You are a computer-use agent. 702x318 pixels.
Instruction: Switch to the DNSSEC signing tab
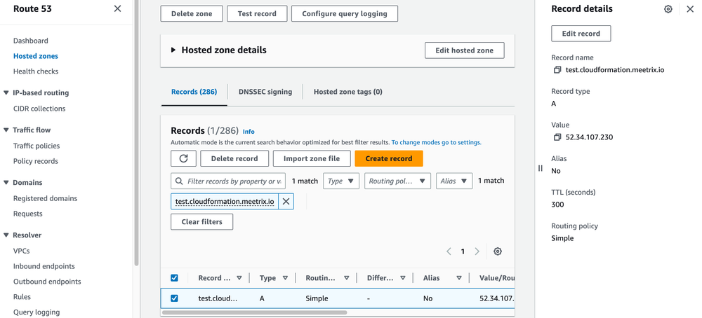click(x=265, y=92)
